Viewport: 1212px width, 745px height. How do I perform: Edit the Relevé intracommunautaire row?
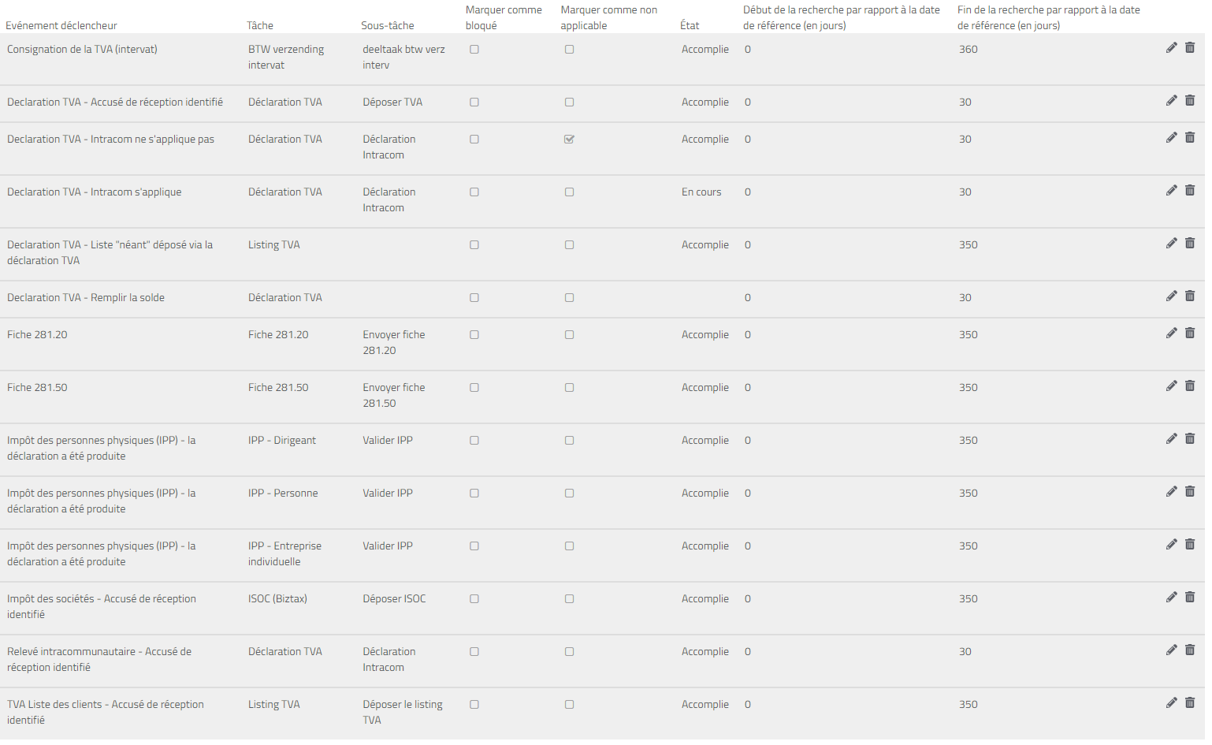click(1171, 650)
